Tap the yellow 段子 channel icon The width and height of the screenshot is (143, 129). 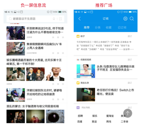(78, 36)
